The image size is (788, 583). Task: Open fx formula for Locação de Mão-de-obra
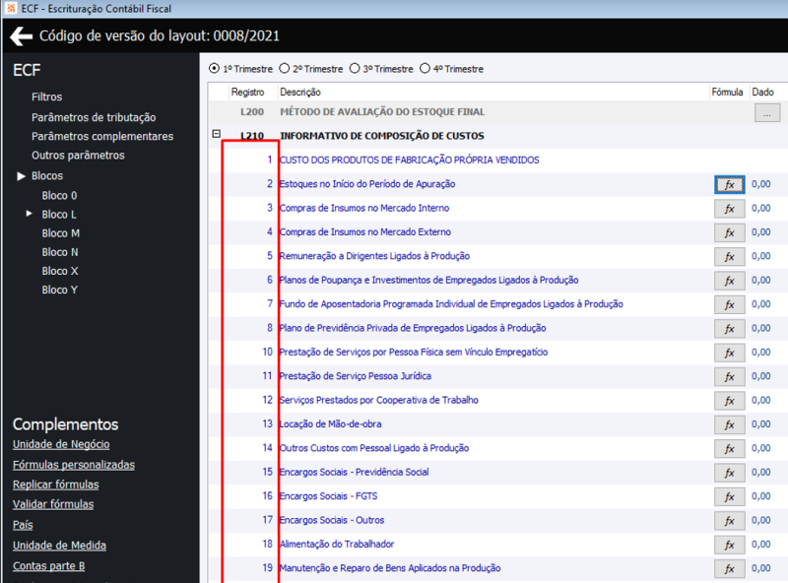729,424
